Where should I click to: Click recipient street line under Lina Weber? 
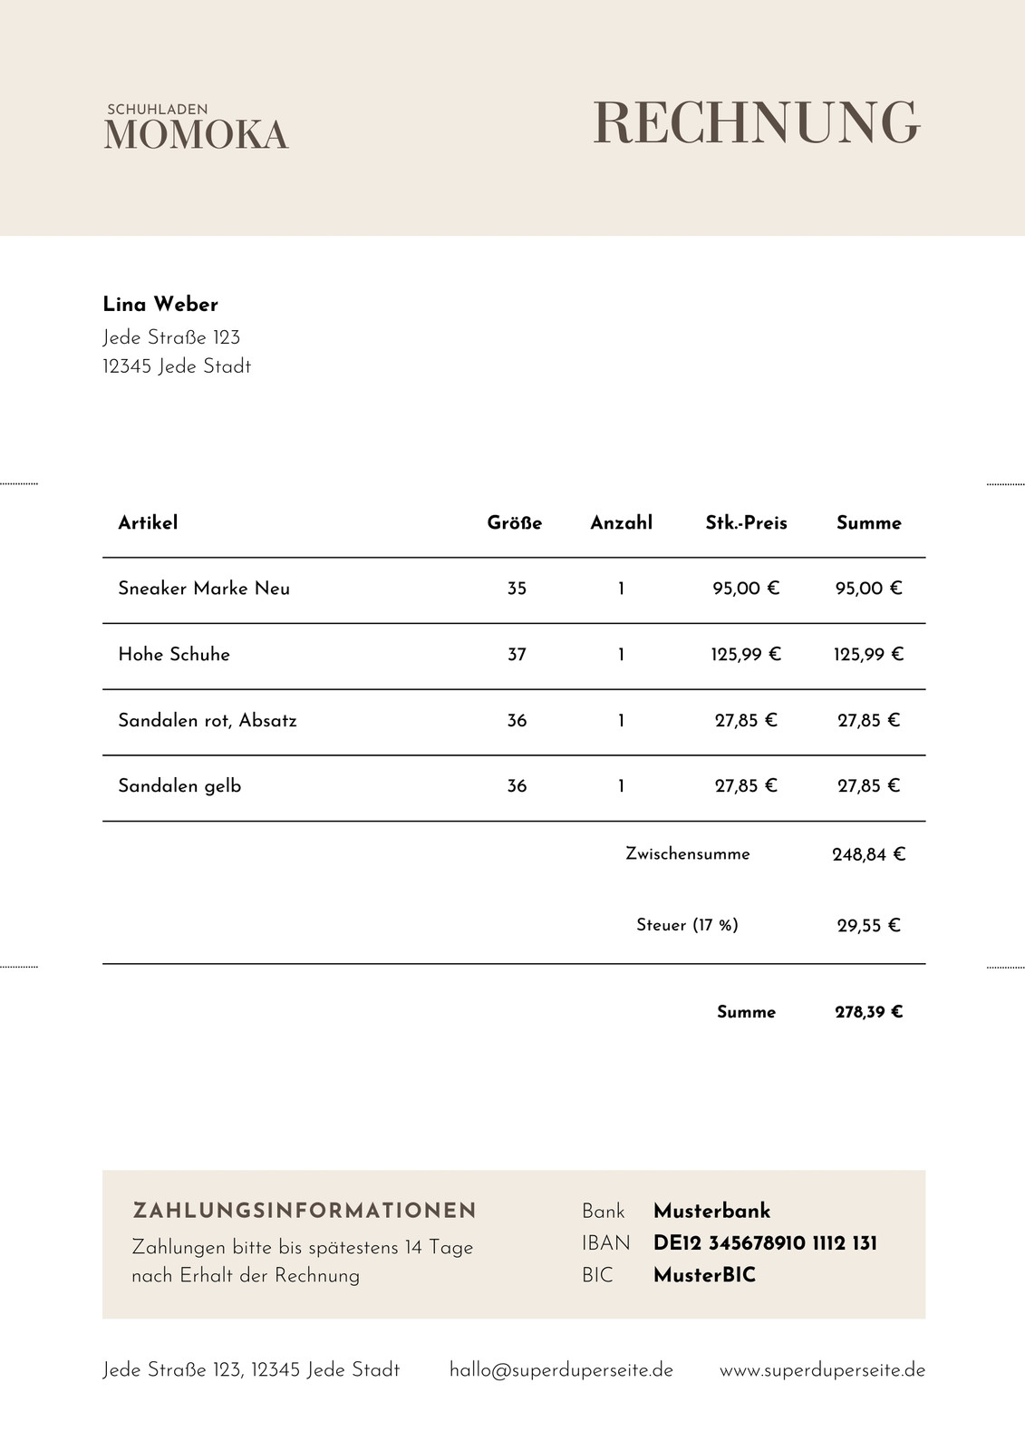click(171, 337)
